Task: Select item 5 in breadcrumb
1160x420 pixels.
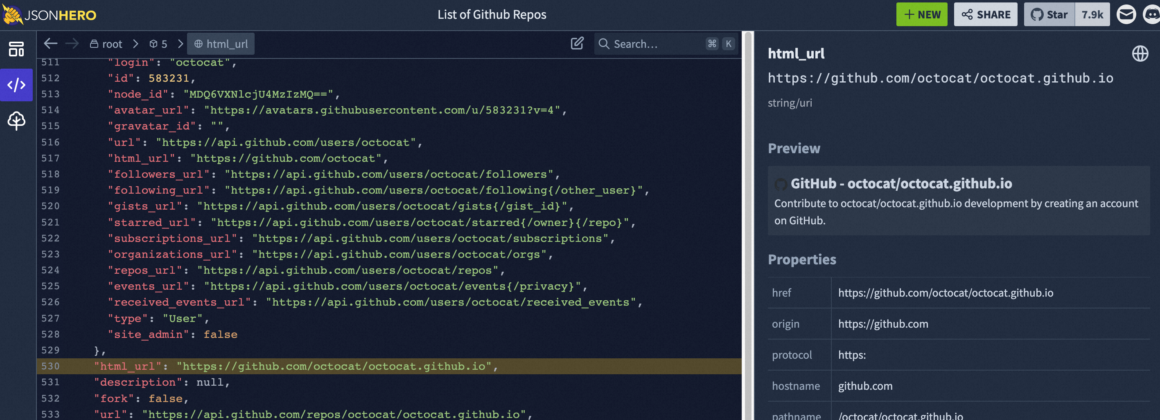Action: coord(158,44)
